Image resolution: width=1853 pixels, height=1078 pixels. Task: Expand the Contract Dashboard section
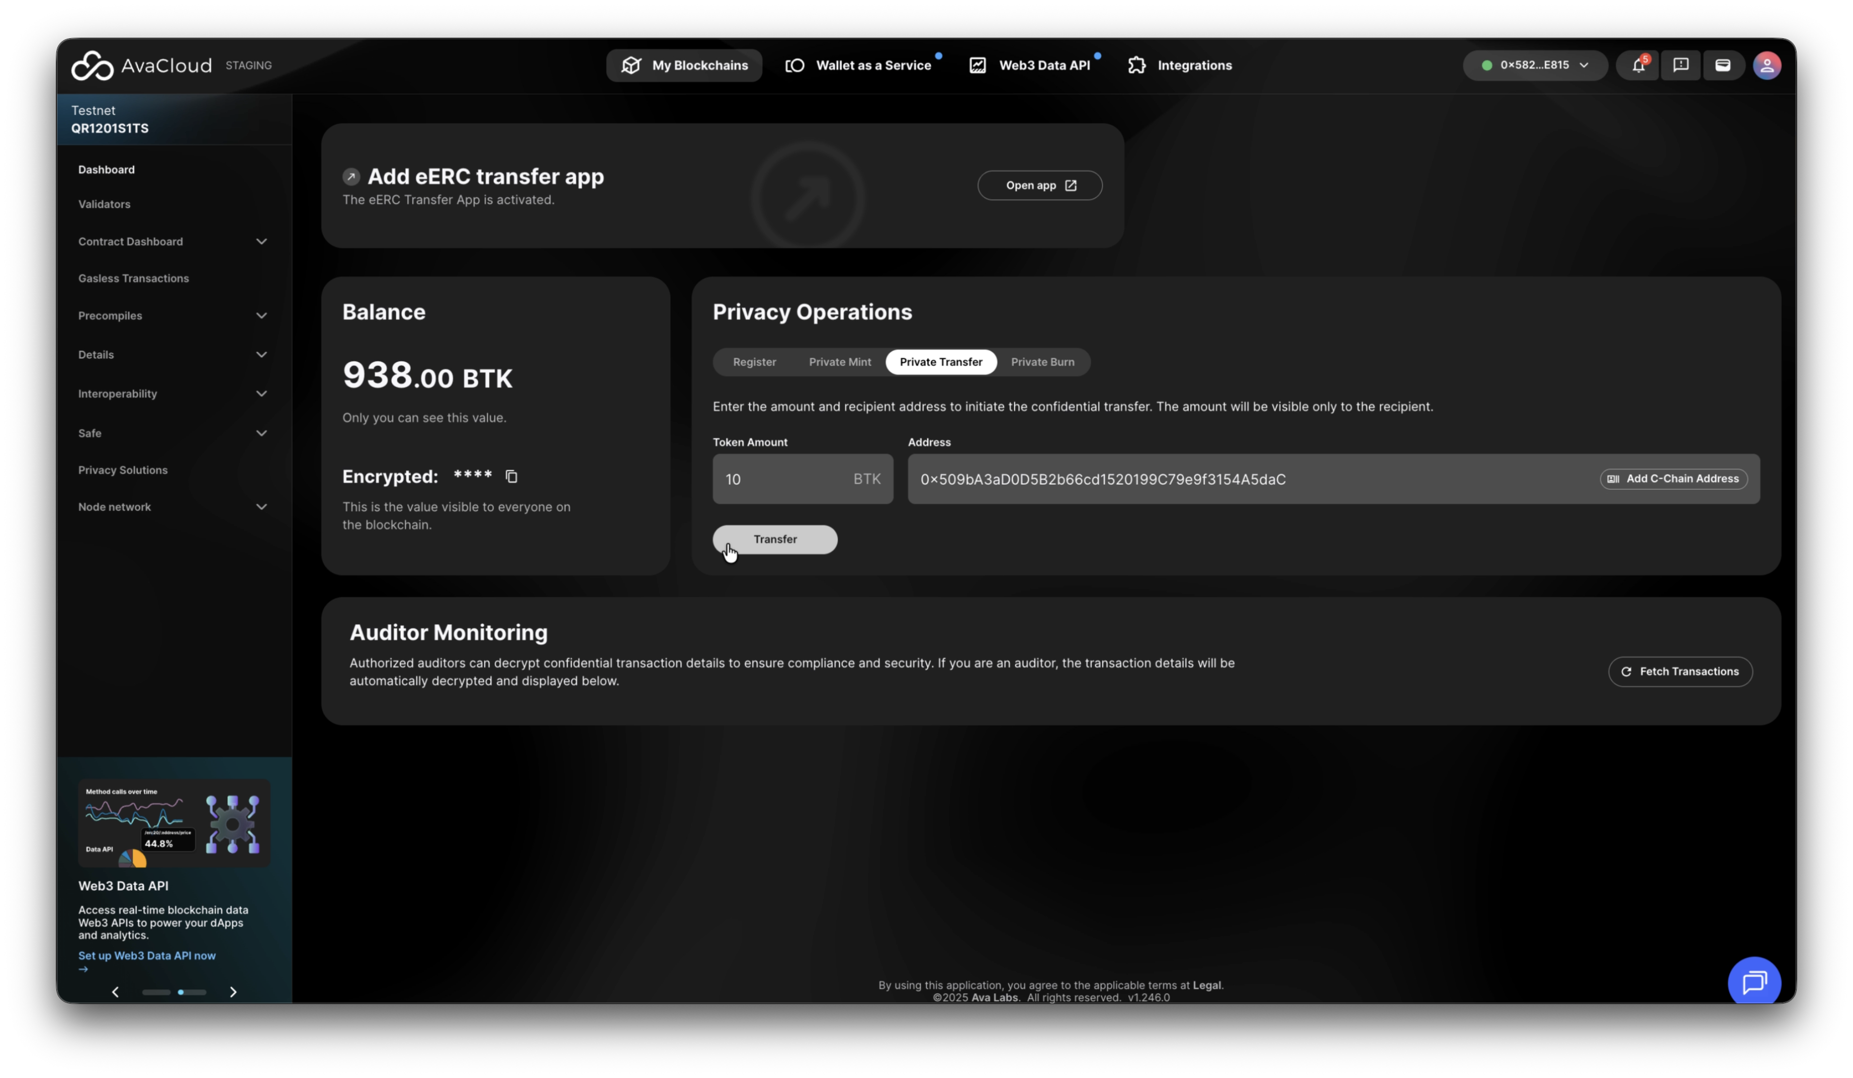(x=172, y=242)
